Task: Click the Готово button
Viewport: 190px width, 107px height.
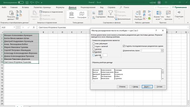Action: pos(160,86)
